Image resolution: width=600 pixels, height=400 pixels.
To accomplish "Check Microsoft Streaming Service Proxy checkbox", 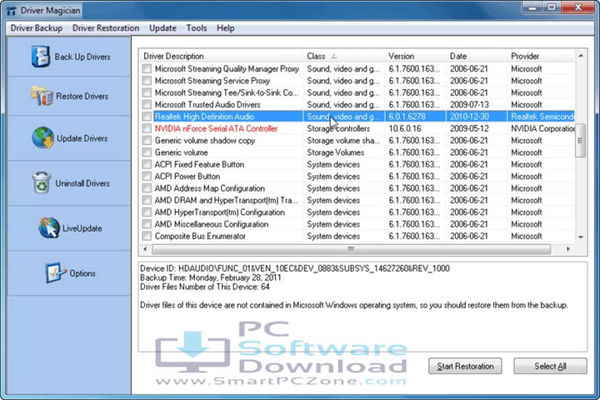I will (x=147, y=81).
